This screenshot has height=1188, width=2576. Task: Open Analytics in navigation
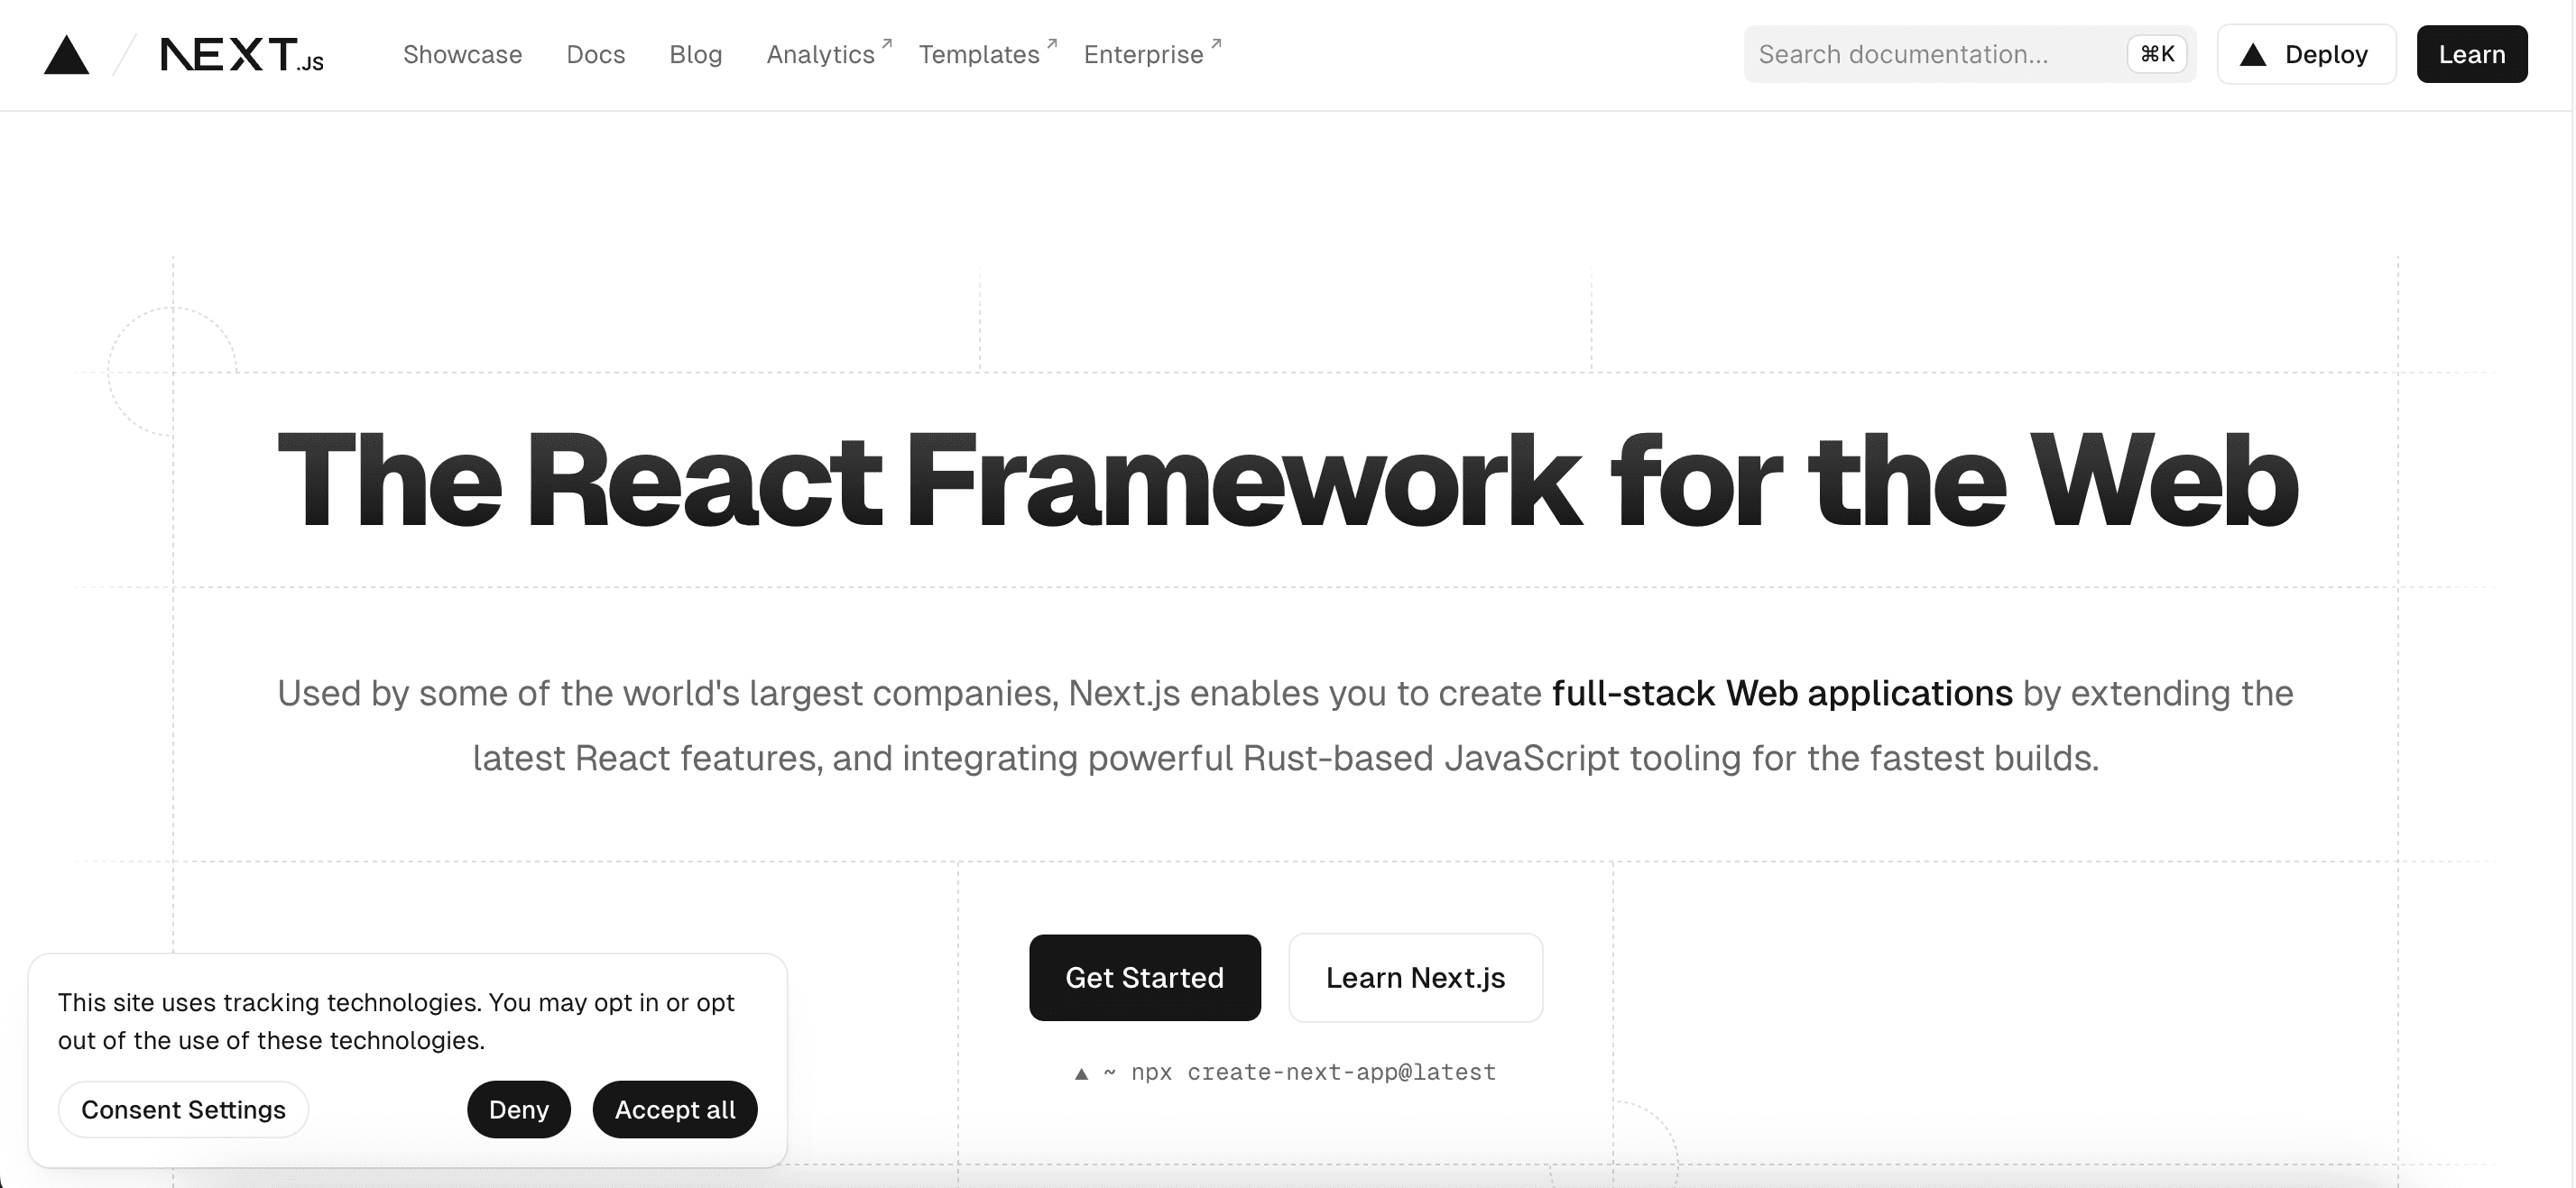point(820,55)
